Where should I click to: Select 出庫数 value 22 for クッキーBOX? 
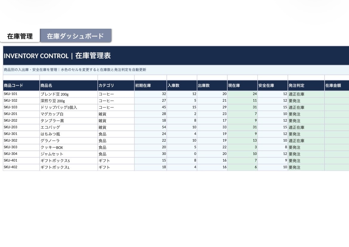[212, 147]
